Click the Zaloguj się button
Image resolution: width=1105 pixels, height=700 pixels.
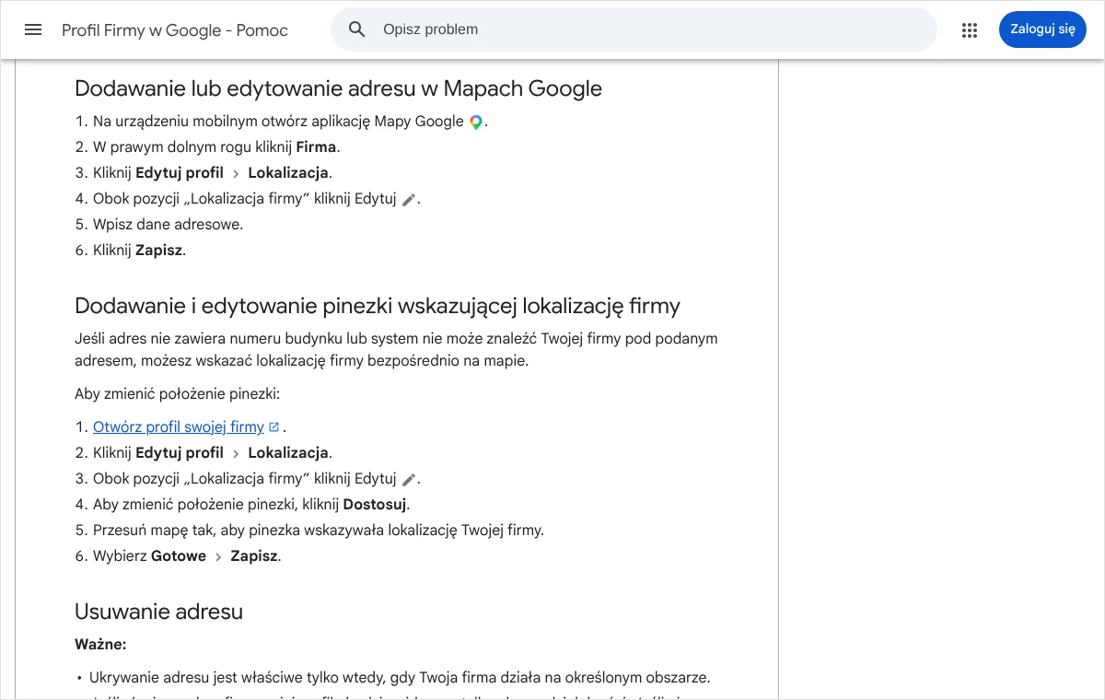[1042, 29]
